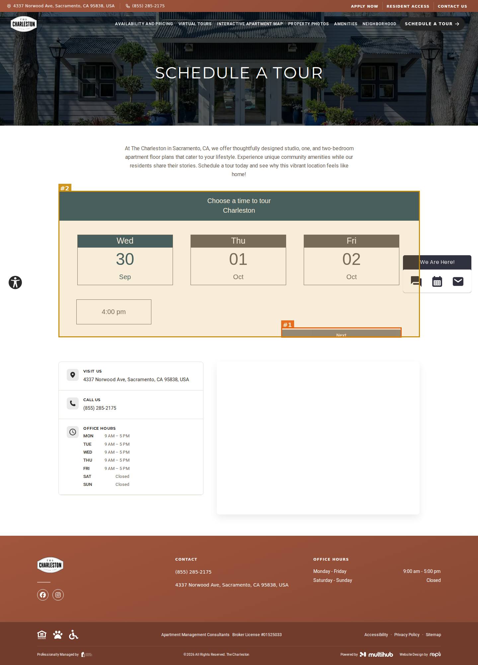Open the Interactive Apartment Map page
This screenshot has height=665, width=478.
click(x=250, y=24)
